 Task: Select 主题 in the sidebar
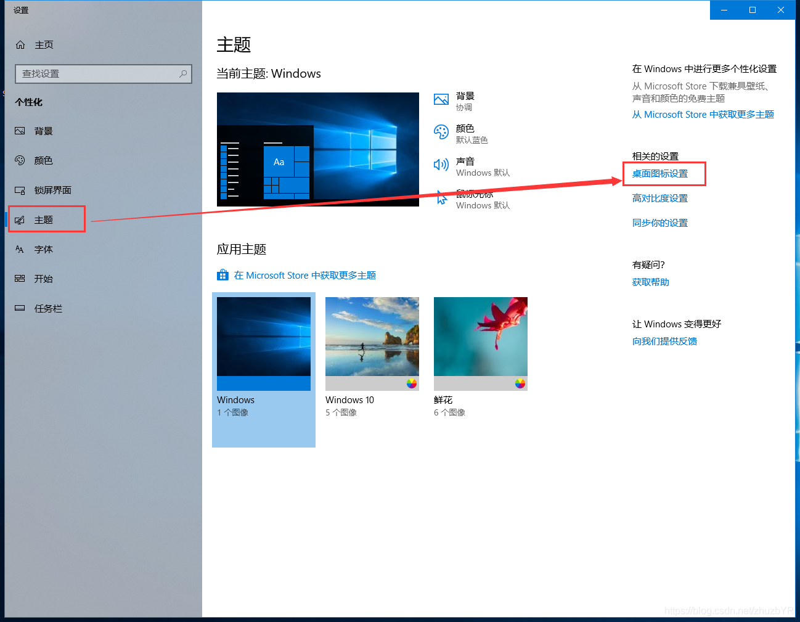click(104, 220)
